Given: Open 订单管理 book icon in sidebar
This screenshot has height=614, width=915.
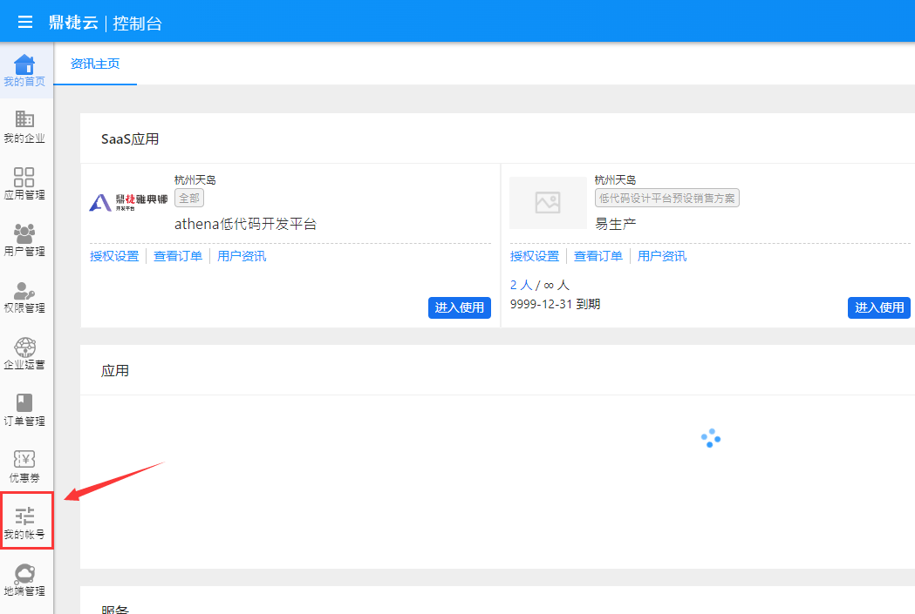Looking at the screenshot, I should click(24, 403).
